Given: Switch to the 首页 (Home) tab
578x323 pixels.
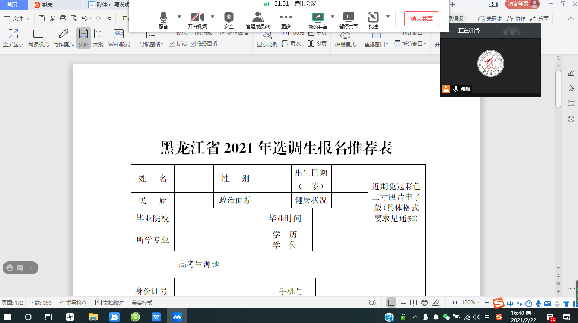Looking at the screenshot, I should coord(12,4).
